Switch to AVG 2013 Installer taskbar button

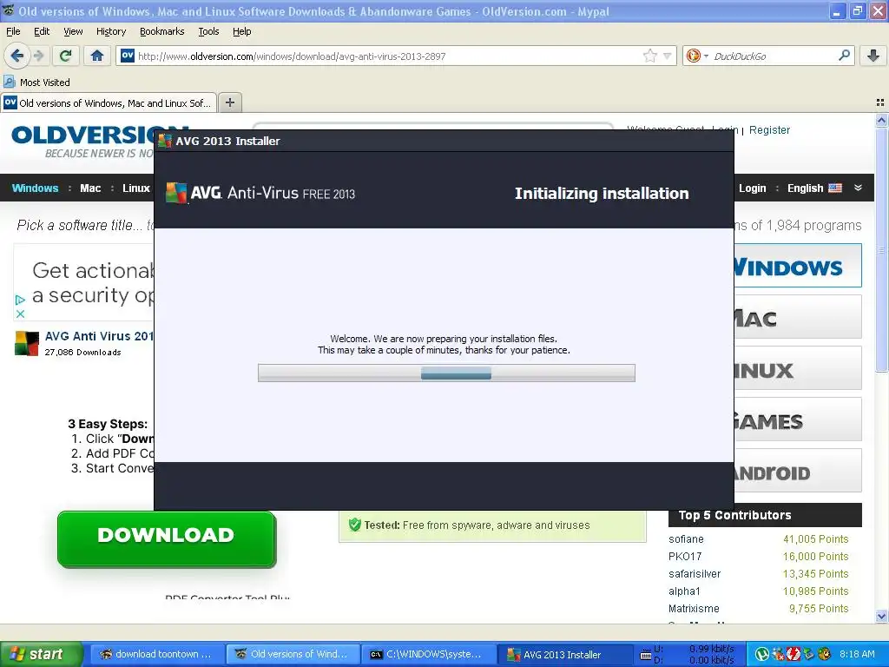[563, 654]
